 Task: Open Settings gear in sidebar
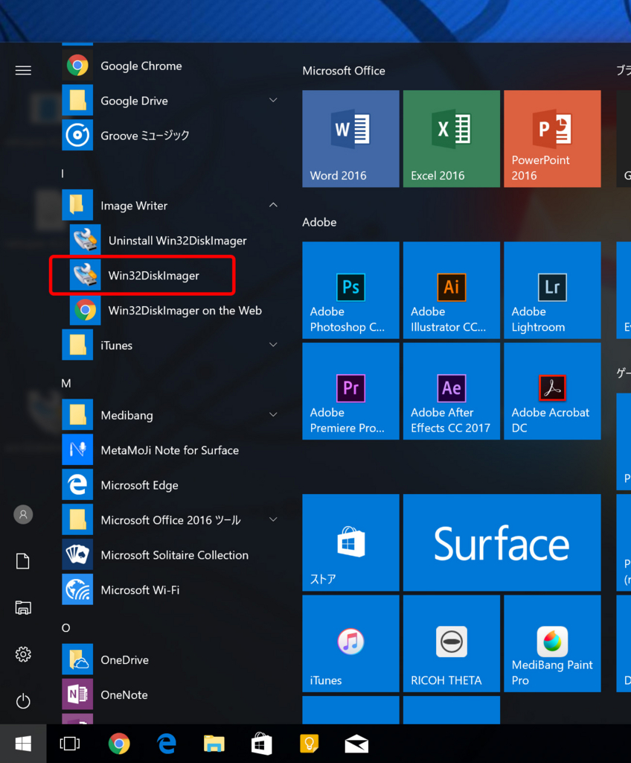tap(23, 654)
